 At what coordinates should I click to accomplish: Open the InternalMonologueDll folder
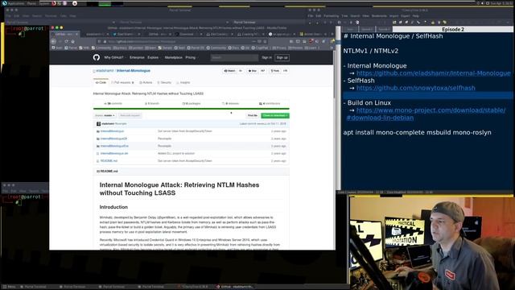click(113, 139)
